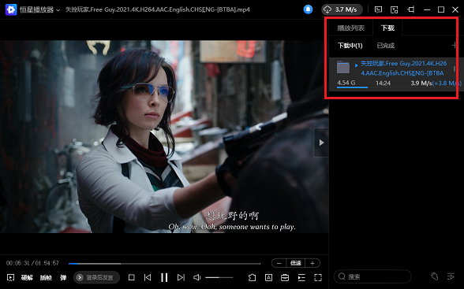Pause the video
The height and width of the screenshot is (289, 464).
pos(164,277)
